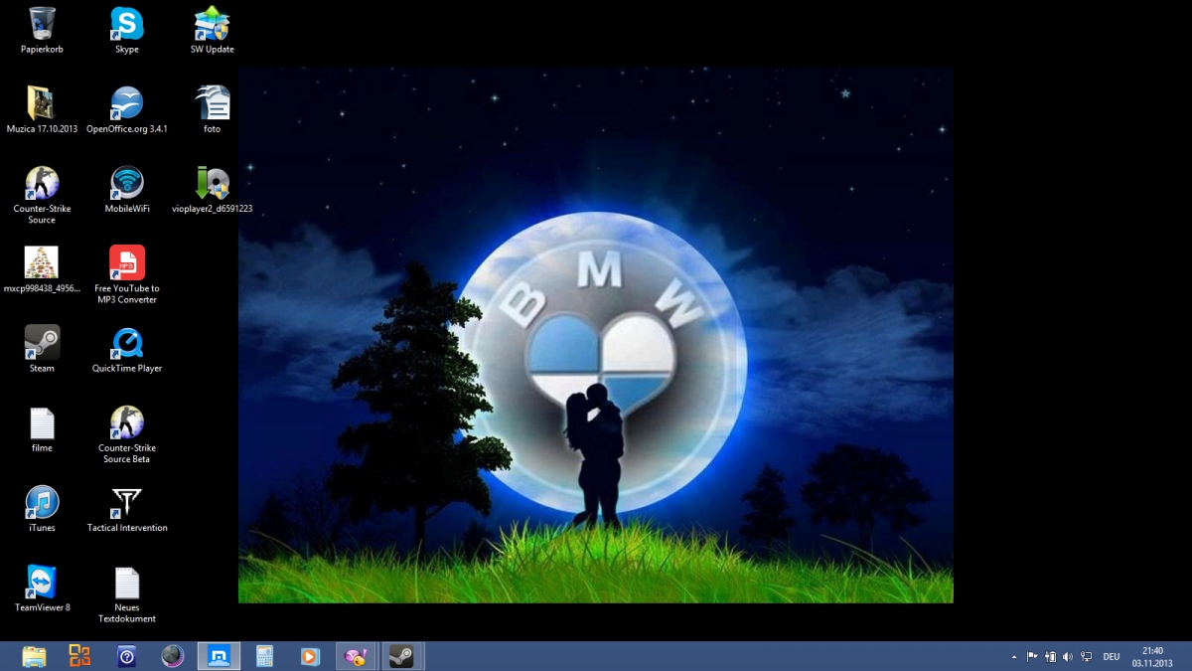Open the dark sphere taskbar icon
Screen dimensions: 1192x671
(x=173, y=656)
